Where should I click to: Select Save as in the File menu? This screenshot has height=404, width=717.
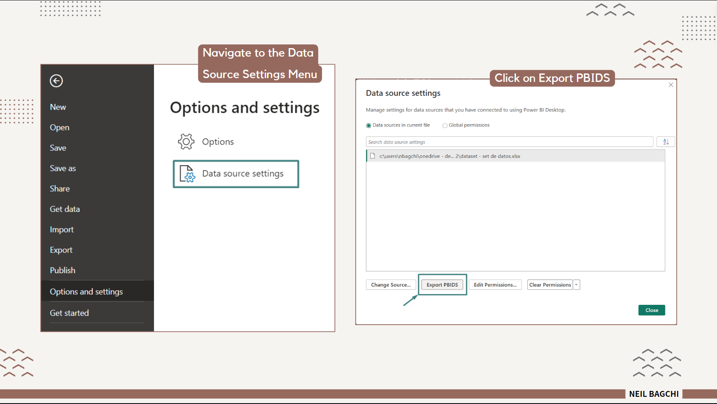coord(63,168)
